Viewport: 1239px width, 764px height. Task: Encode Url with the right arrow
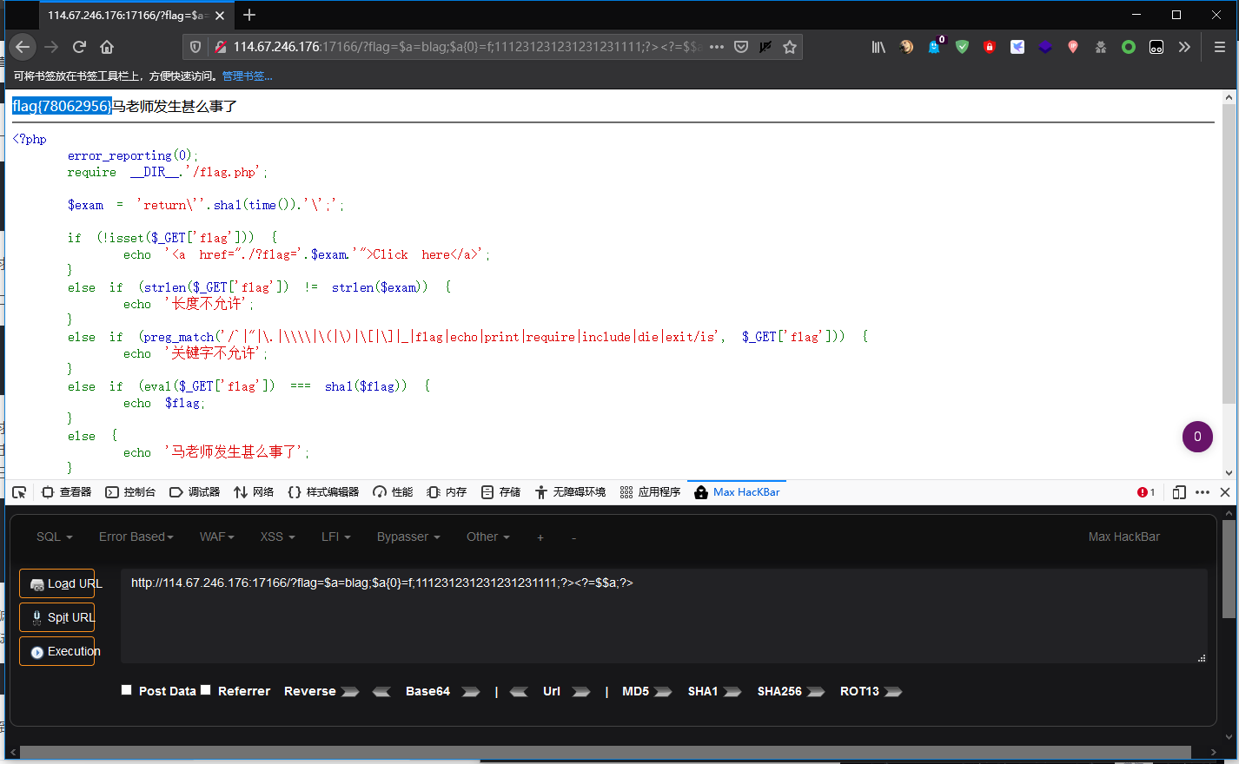pos(581,692)
